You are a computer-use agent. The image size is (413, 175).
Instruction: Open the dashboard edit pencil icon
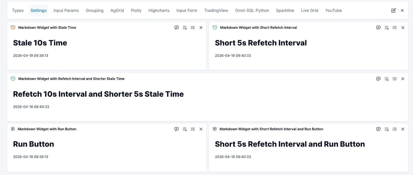(x=393, y=10)
